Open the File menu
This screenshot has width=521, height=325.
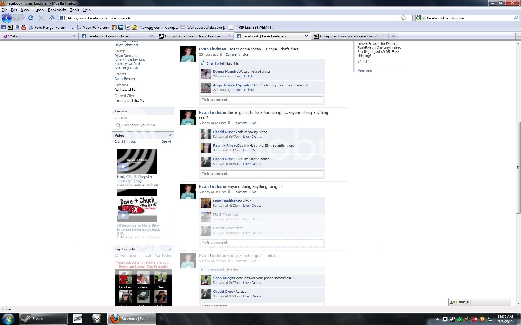coord(5,10)
